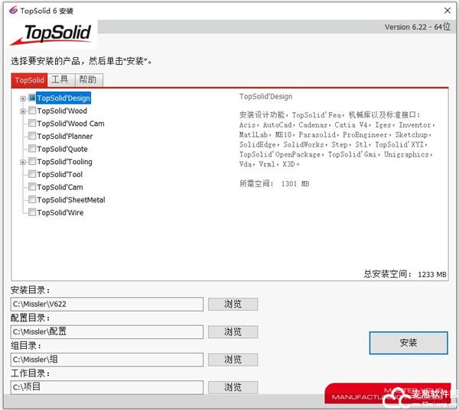Open the 帮助 tab
The image size is (459, 410).
point(87,80)
